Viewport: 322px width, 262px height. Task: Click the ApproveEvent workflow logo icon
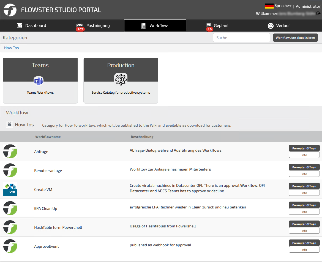tap(10, 246)
